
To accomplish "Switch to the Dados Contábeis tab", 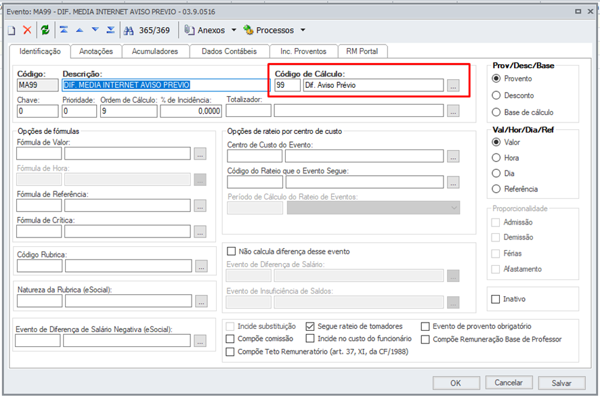I will tap(229, 51).
